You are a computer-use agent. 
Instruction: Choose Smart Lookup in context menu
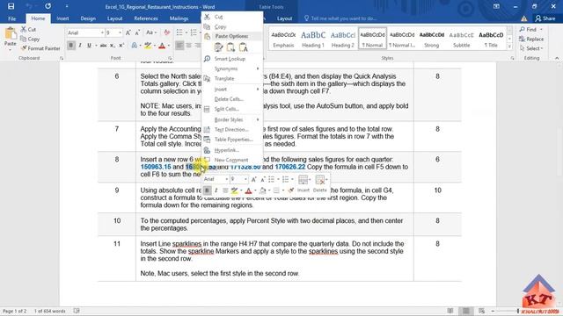click(x=230, y=59)
